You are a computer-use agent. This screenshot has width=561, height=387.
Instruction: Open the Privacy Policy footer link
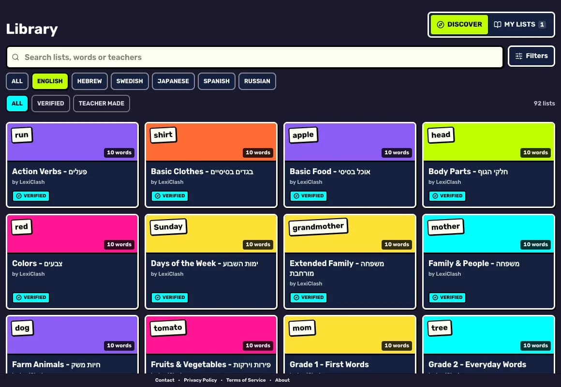click(200, 380)
